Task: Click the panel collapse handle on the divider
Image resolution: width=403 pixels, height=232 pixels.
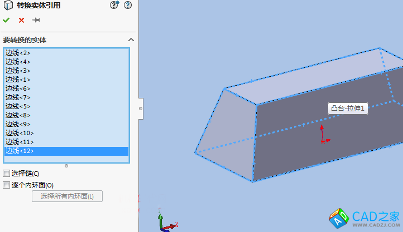Action: [x=141, y=108]
